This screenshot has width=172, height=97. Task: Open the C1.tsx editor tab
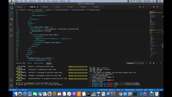coord(58,7)
